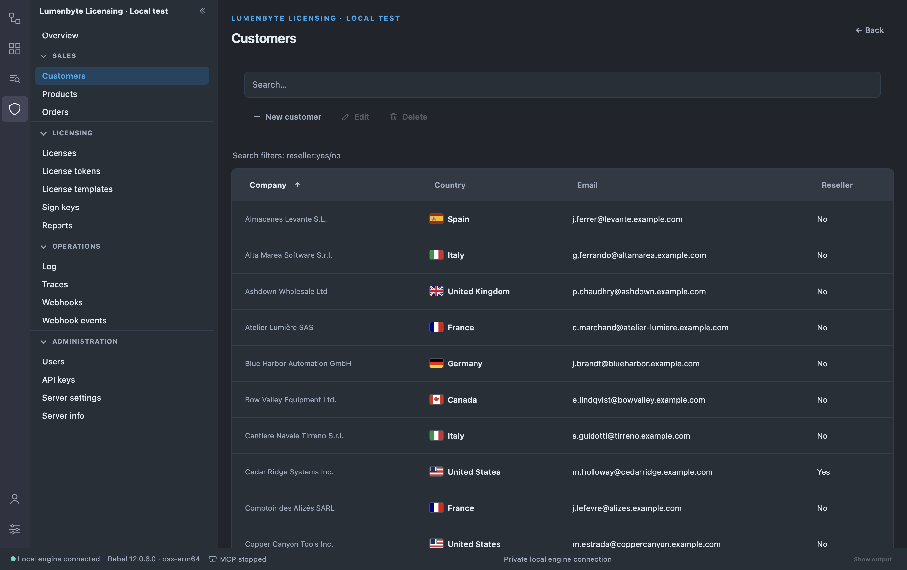The height and width of the screenshot is (570, 907).
Task: Collapse the OPERATIONS section
Action: [x=44, y=247]
